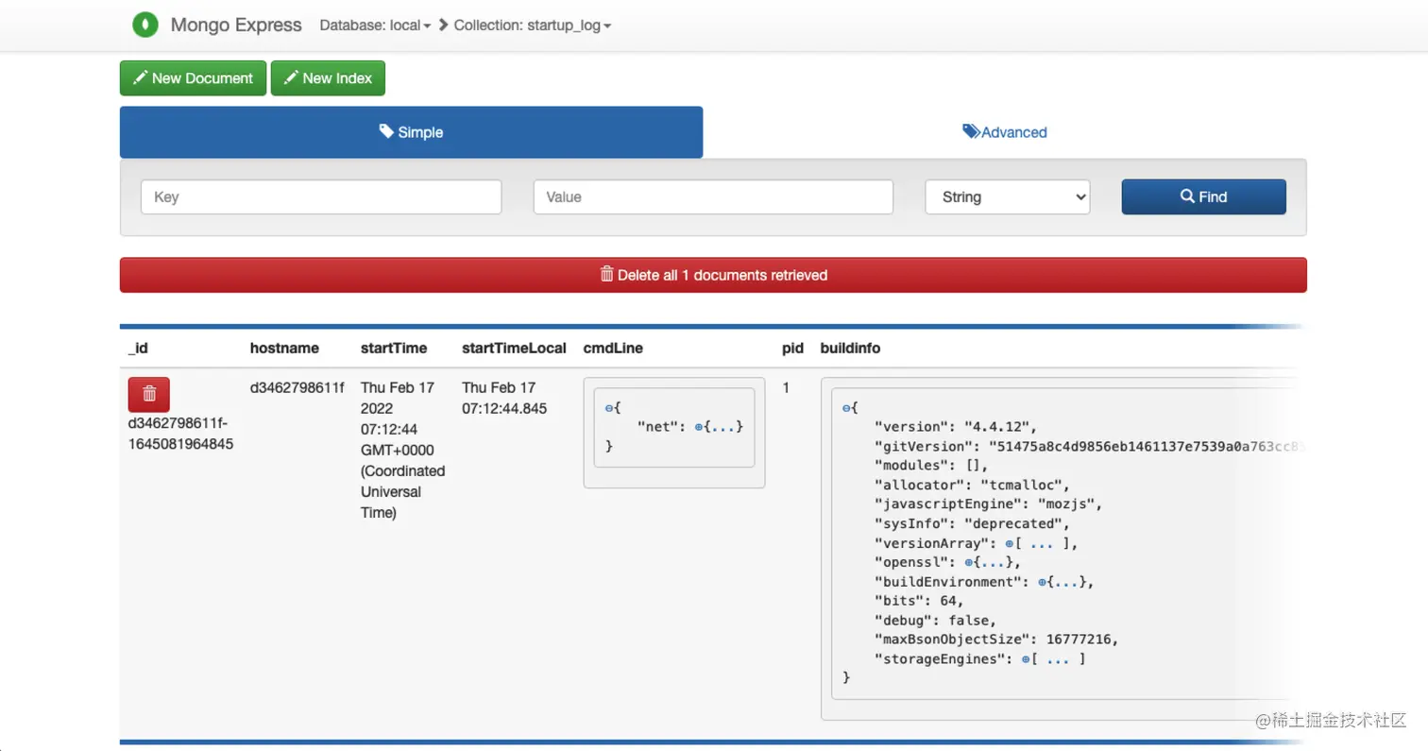Screen dimensions: 1428x751
Task: Click the "javascriptEngine": "mozjs" line
Action: point(989,504)
